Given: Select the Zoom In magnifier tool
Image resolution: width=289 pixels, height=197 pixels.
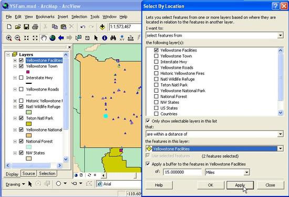Looking at the screenshot, I should click(x=9, y=38).
